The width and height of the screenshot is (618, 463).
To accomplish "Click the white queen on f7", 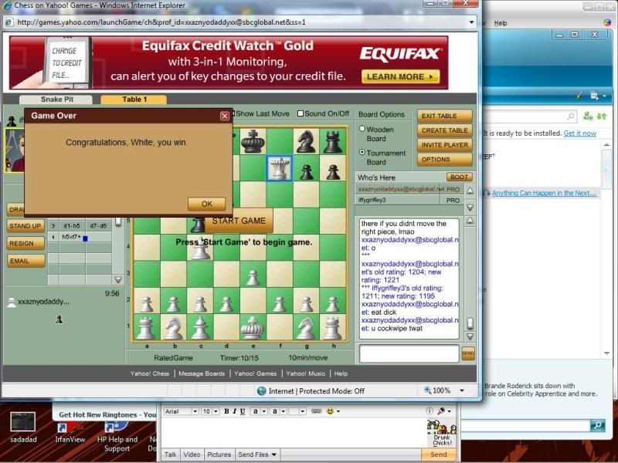I will pyautogui.click(x=280, y=168).
